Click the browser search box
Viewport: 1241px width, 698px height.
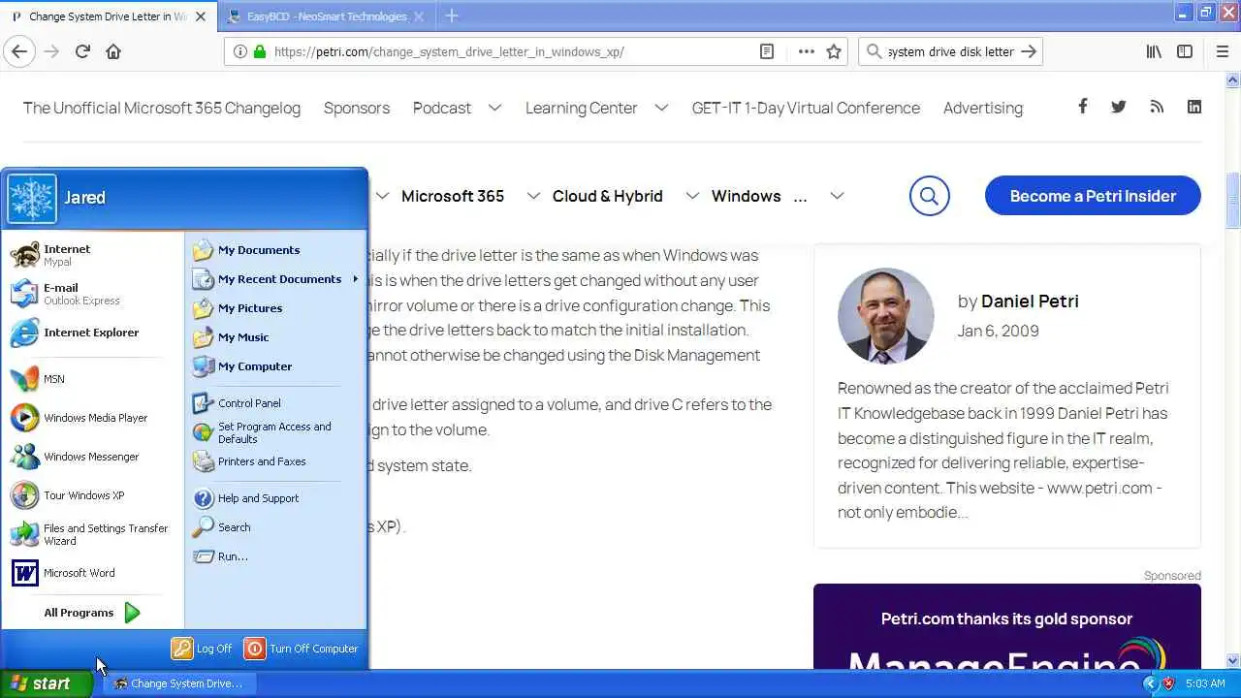point(950,52)
